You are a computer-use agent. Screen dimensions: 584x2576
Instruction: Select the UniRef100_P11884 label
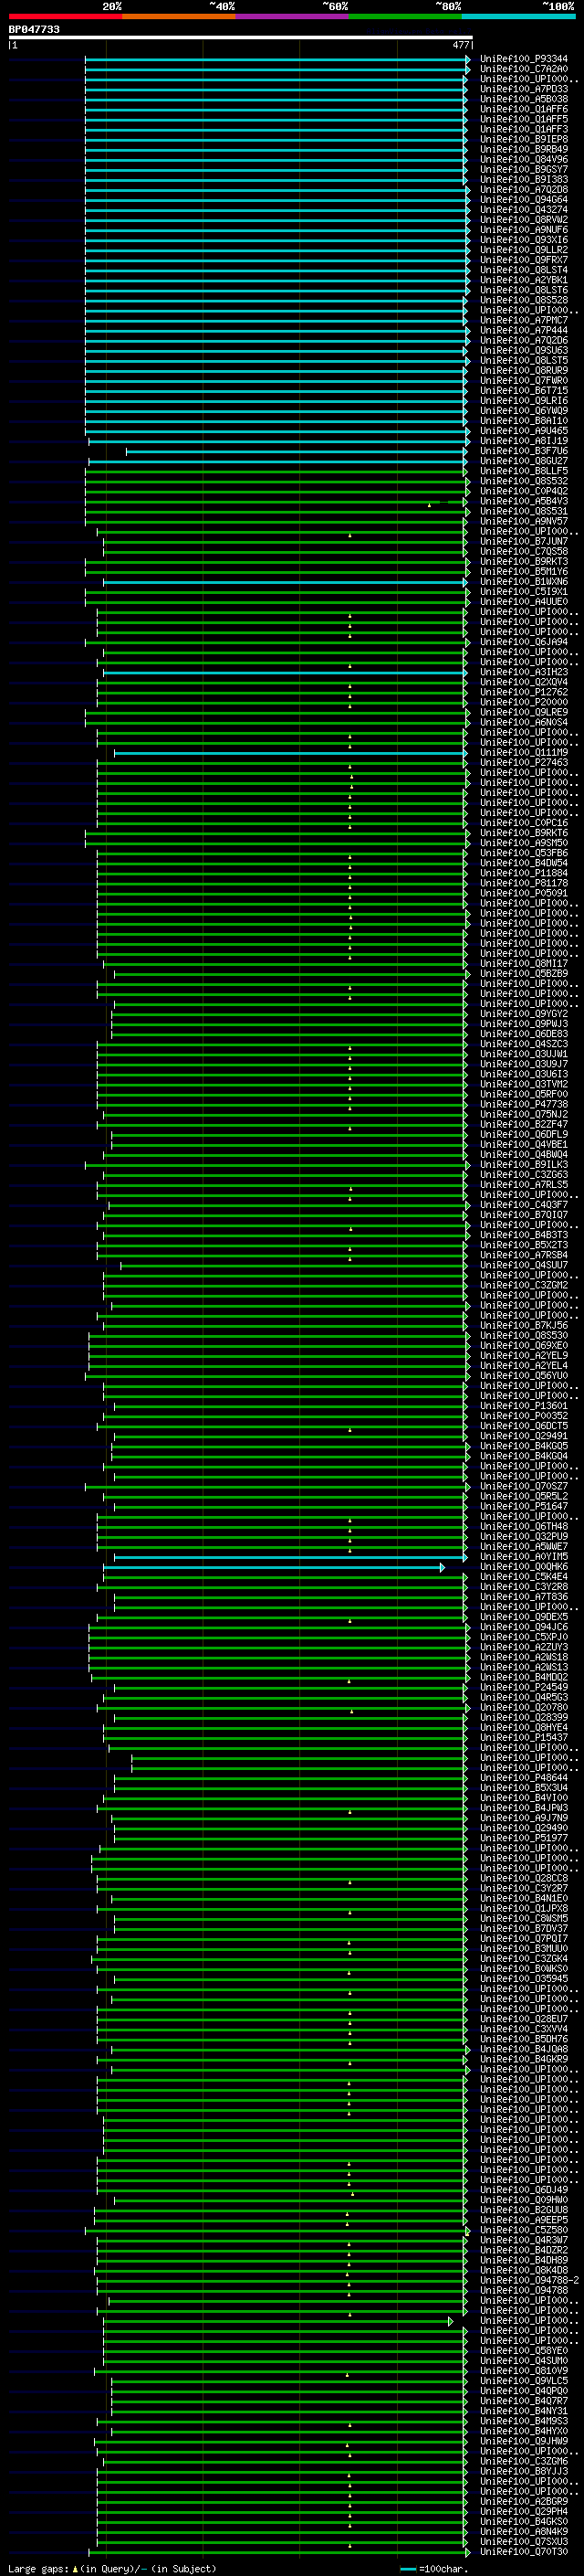click(523, 873)
